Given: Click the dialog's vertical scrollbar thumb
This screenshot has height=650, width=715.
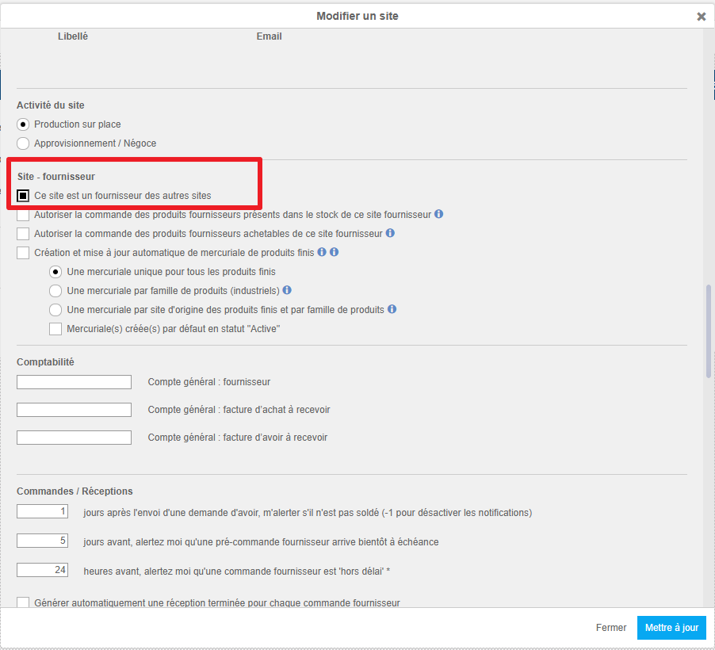Looking at the screenshot, I should pyautogui.click(x=708, y=331).
